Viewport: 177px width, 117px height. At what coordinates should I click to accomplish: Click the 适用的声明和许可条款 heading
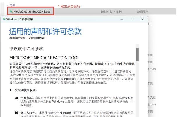(x=45, y=31)
